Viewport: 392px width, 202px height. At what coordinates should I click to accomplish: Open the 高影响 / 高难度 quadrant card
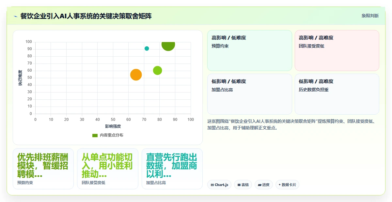(x=337, y=50)
